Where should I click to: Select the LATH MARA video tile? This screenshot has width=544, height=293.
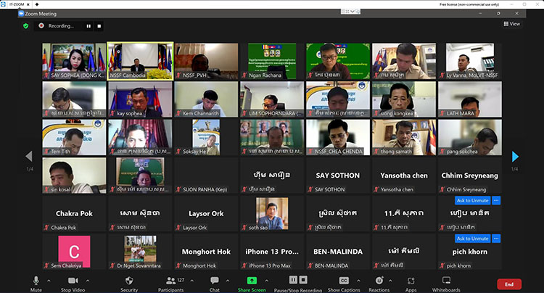tap(470, 99)
